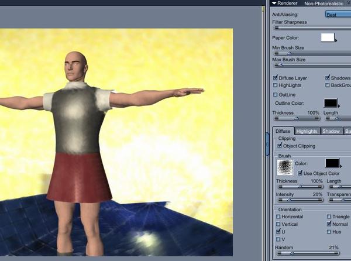Select the Diffuse tab
This screenshot has width=351, height=261.
(283, 131)
